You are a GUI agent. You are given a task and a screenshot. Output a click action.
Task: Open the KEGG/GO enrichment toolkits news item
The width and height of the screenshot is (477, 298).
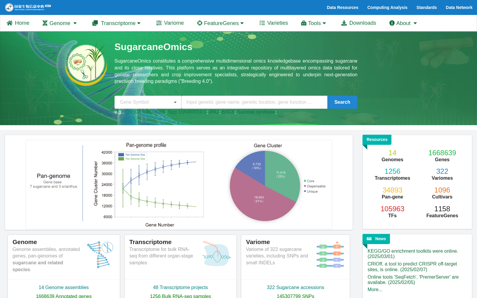413,254
